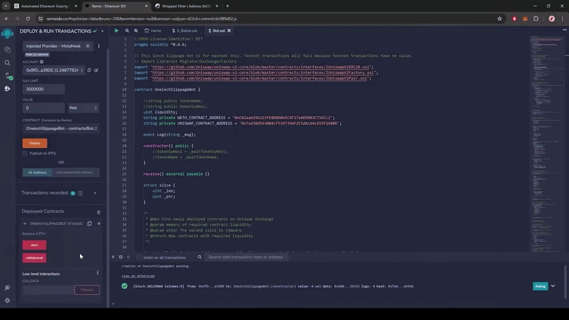
Task: Copy the account address with copy icon
Action: coord(89,70)
